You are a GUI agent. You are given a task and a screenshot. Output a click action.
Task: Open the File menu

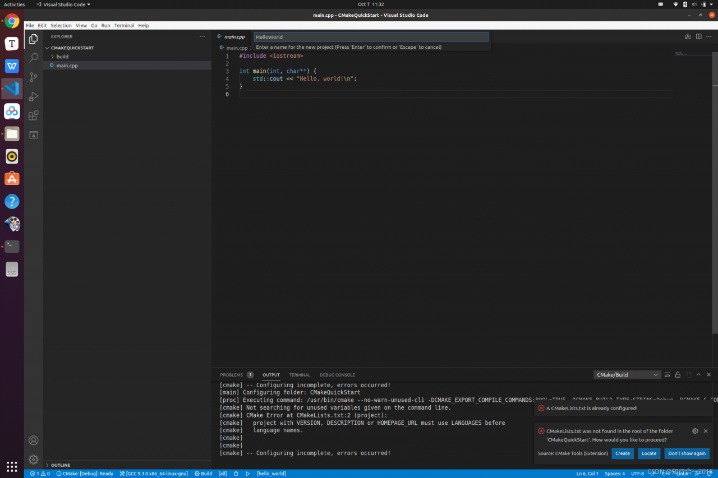(x=30, y=25)
